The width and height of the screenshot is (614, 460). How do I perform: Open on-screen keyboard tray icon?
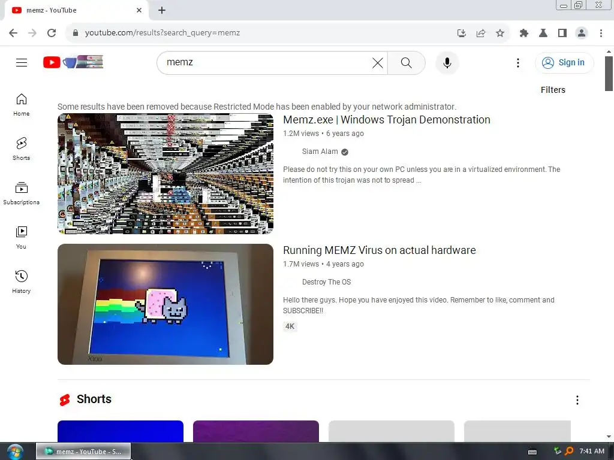coord(532,452)
